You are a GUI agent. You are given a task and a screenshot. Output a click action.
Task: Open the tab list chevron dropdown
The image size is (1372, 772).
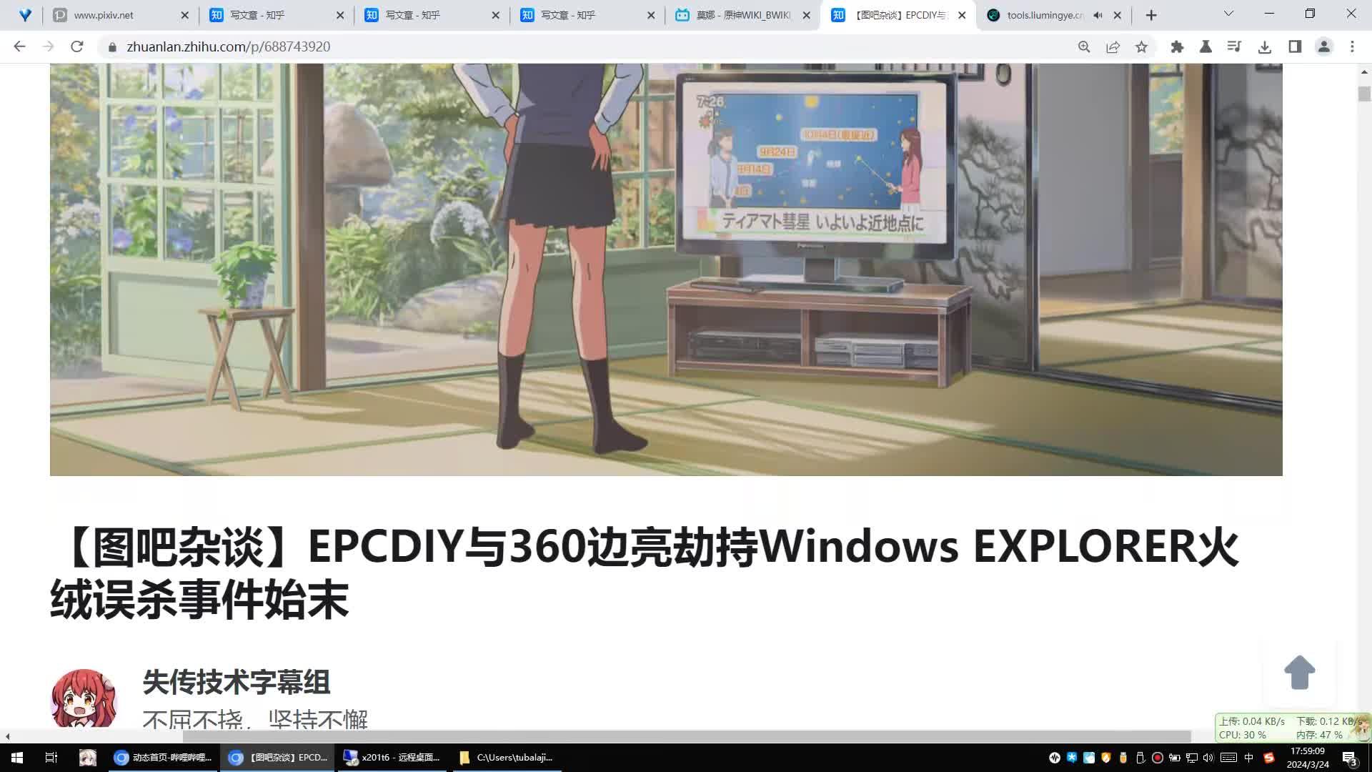[1228, 13]
